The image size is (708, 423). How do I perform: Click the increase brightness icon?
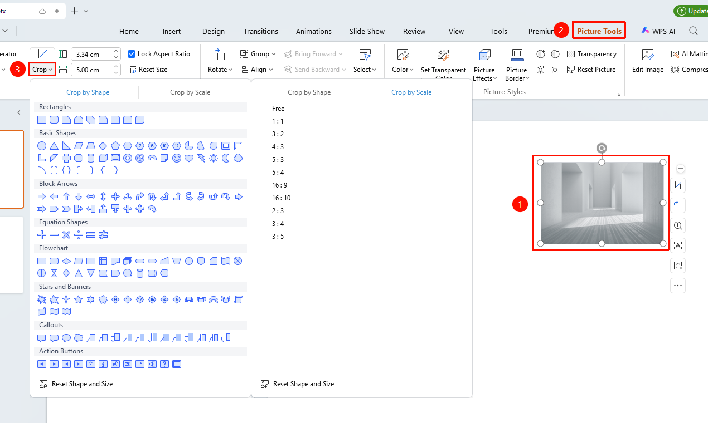[540, 70]
